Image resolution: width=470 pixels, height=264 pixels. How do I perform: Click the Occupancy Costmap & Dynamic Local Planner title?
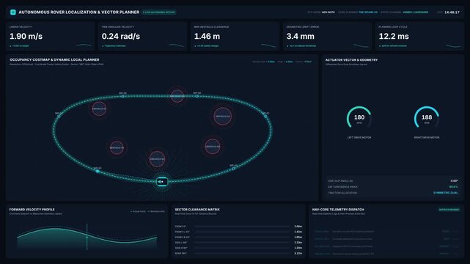click(54, 59)
